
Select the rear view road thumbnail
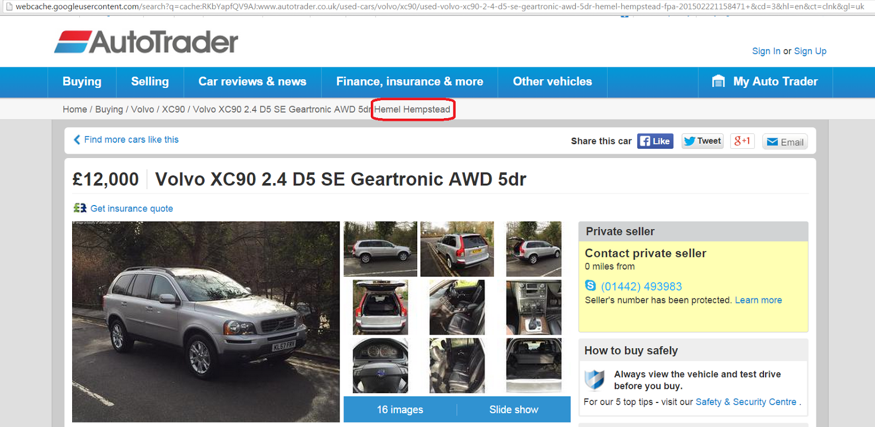click(x=457, y=249)
